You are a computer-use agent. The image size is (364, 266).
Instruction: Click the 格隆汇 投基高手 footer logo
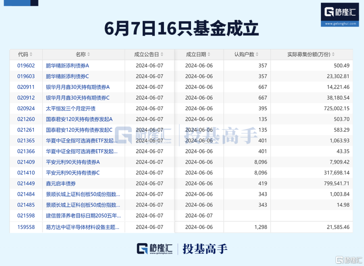click(x=182, y=249)
